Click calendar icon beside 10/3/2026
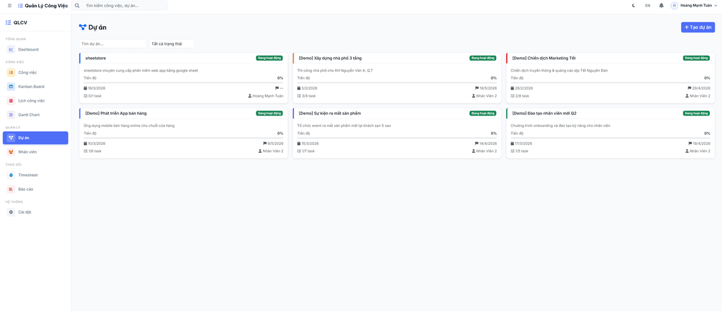Screen dimensions: 722x311 point(85,143)
